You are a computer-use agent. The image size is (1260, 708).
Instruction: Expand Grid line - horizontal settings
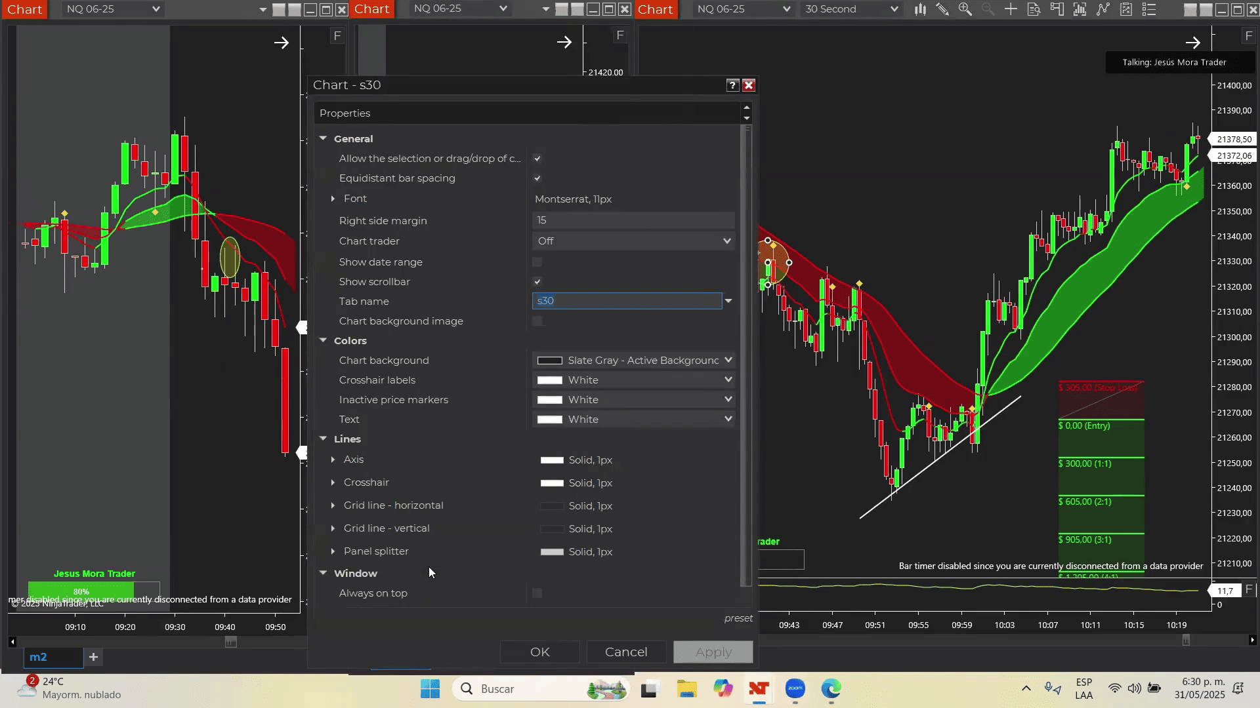[333, 505]
